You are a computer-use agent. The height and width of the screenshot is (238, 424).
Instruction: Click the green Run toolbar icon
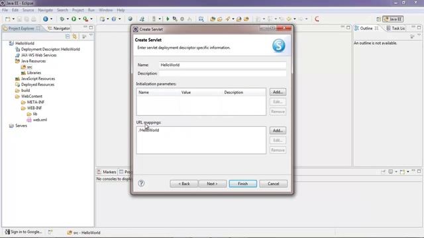74,19
